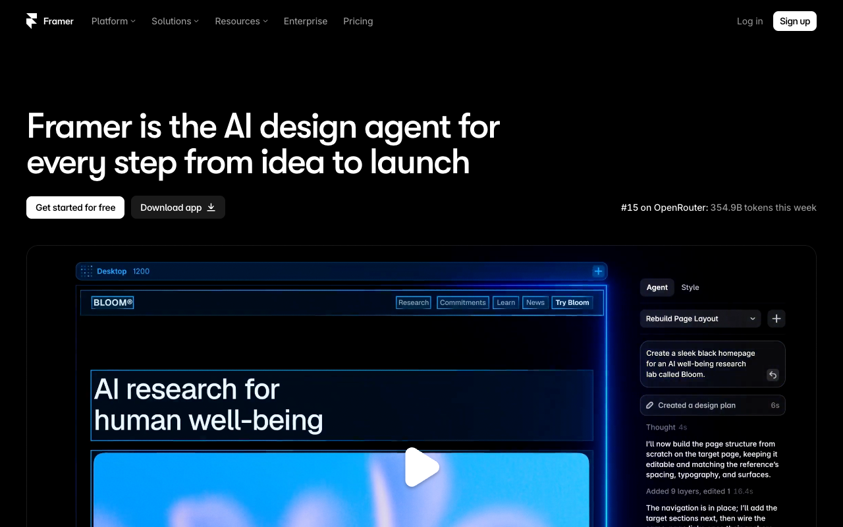Image resolution: width=843 pixels, height=527 pixels.
Task: Open the Platform dropdown menu
Action: click(113, 21)
